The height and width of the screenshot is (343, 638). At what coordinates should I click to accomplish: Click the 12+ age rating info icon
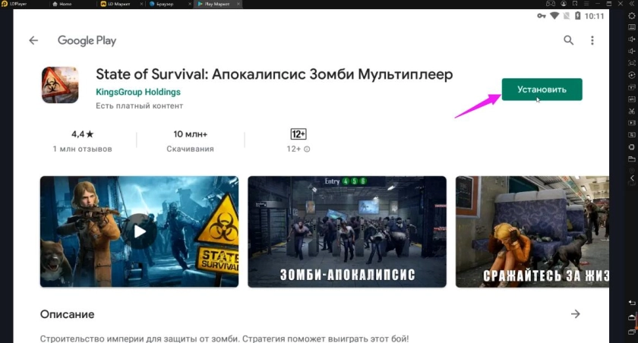[307, 149]
